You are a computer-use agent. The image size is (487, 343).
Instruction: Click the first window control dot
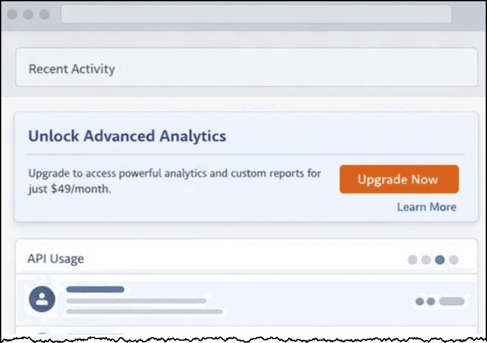point(12,15)
